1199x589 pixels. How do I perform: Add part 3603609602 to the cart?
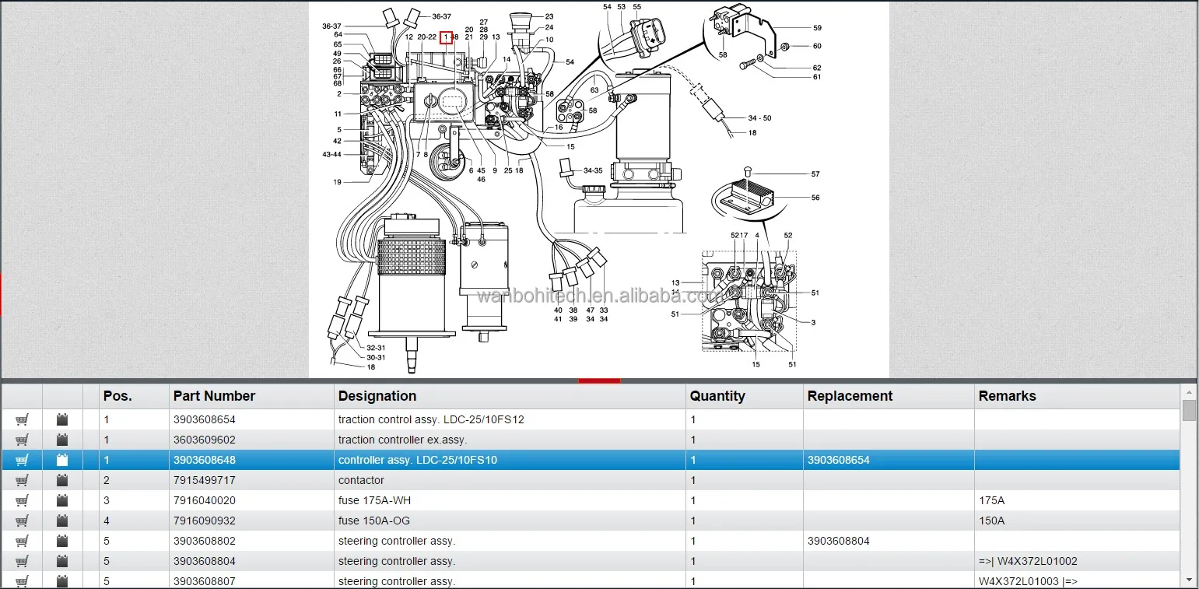pyautogui.click(x=22, y=440)
